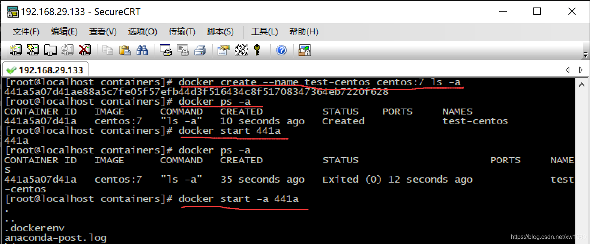Click the 'docker start -a 441a' command text
The width and height of the screenshot is (590, 244).
point(239,199)
